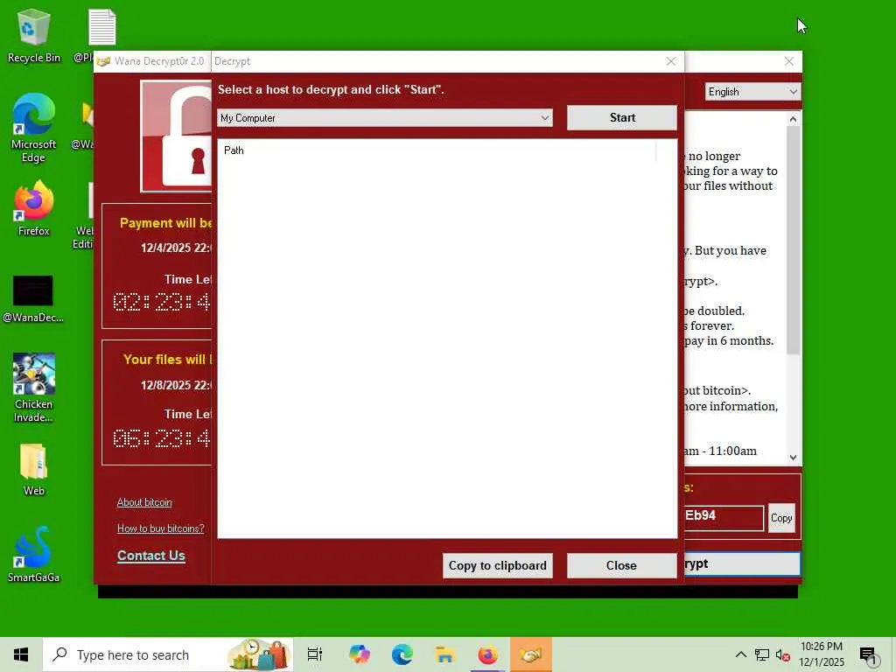Screen dimensions: 896x672
Task: Show hidden system tray icons
Action: click(x=740, y=654)
